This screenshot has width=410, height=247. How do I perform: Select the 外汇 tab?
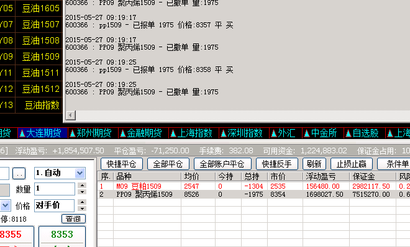pos(286,133)
